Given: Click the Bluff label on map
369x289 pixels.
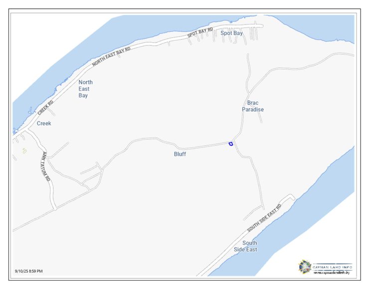Looking at the screenshot, I should pyautogui.click(x=180, y=154).
